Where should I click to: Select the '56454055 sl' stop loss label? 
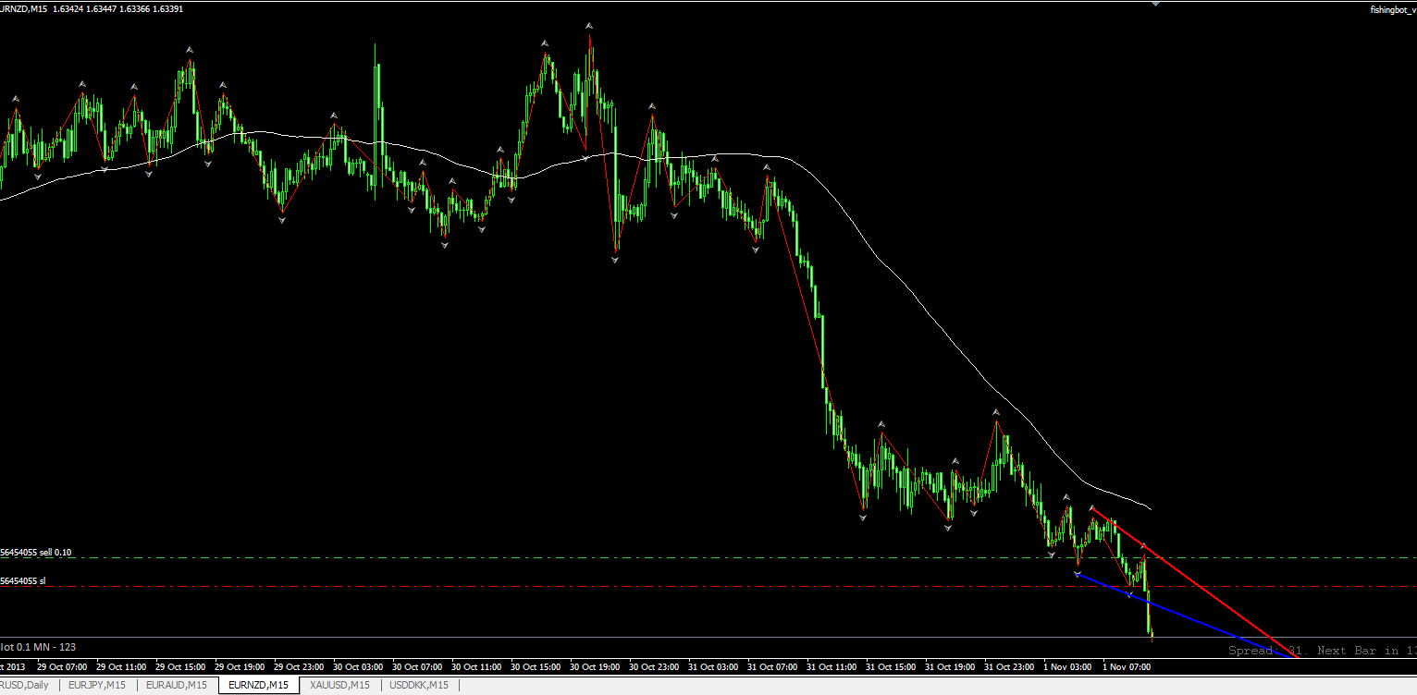(x=23, y=580)
